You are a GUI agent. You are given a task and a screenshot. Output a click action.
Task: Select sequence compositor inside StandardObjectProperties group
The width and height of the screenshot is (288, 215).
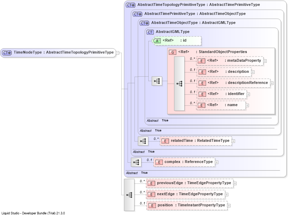pos(179,84)
